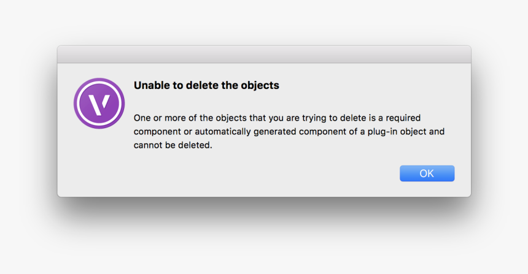Click the word "plug-in" in the message
The height and width of the screenshot is (274, 528).
(381, 132)
